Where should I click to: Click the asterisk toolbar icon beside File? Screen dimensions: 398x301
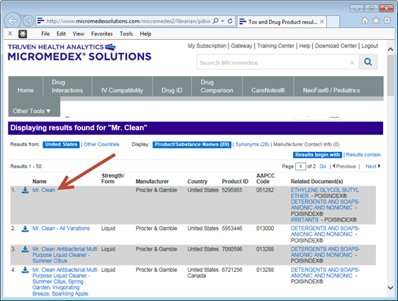(23, 34)
